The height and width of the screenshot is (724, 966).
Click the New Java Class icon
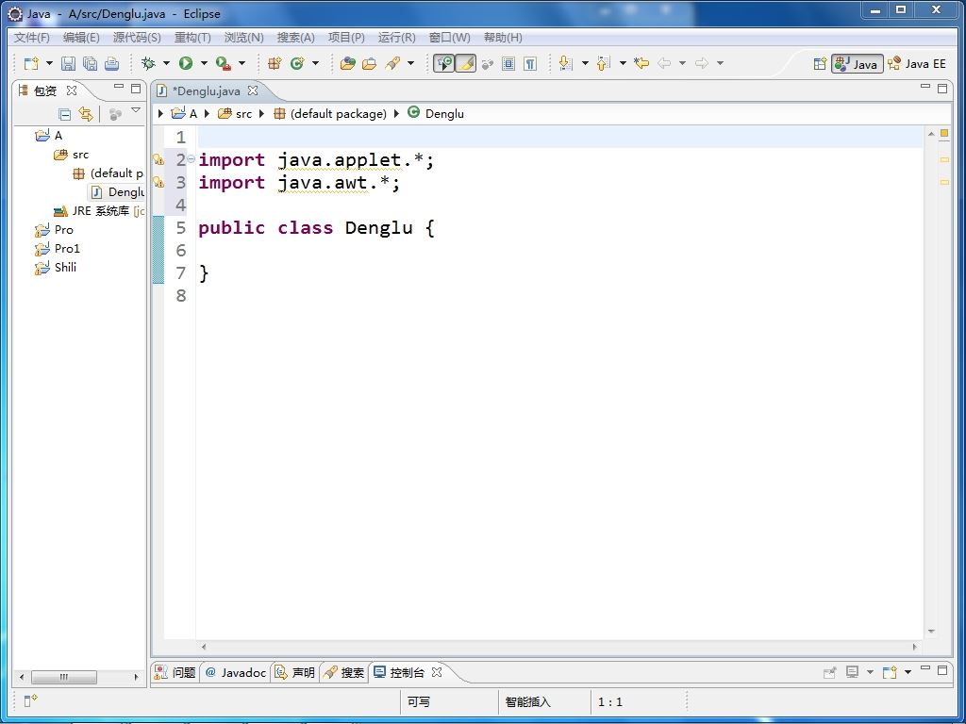pyautogui.click(x=297, y=63)
